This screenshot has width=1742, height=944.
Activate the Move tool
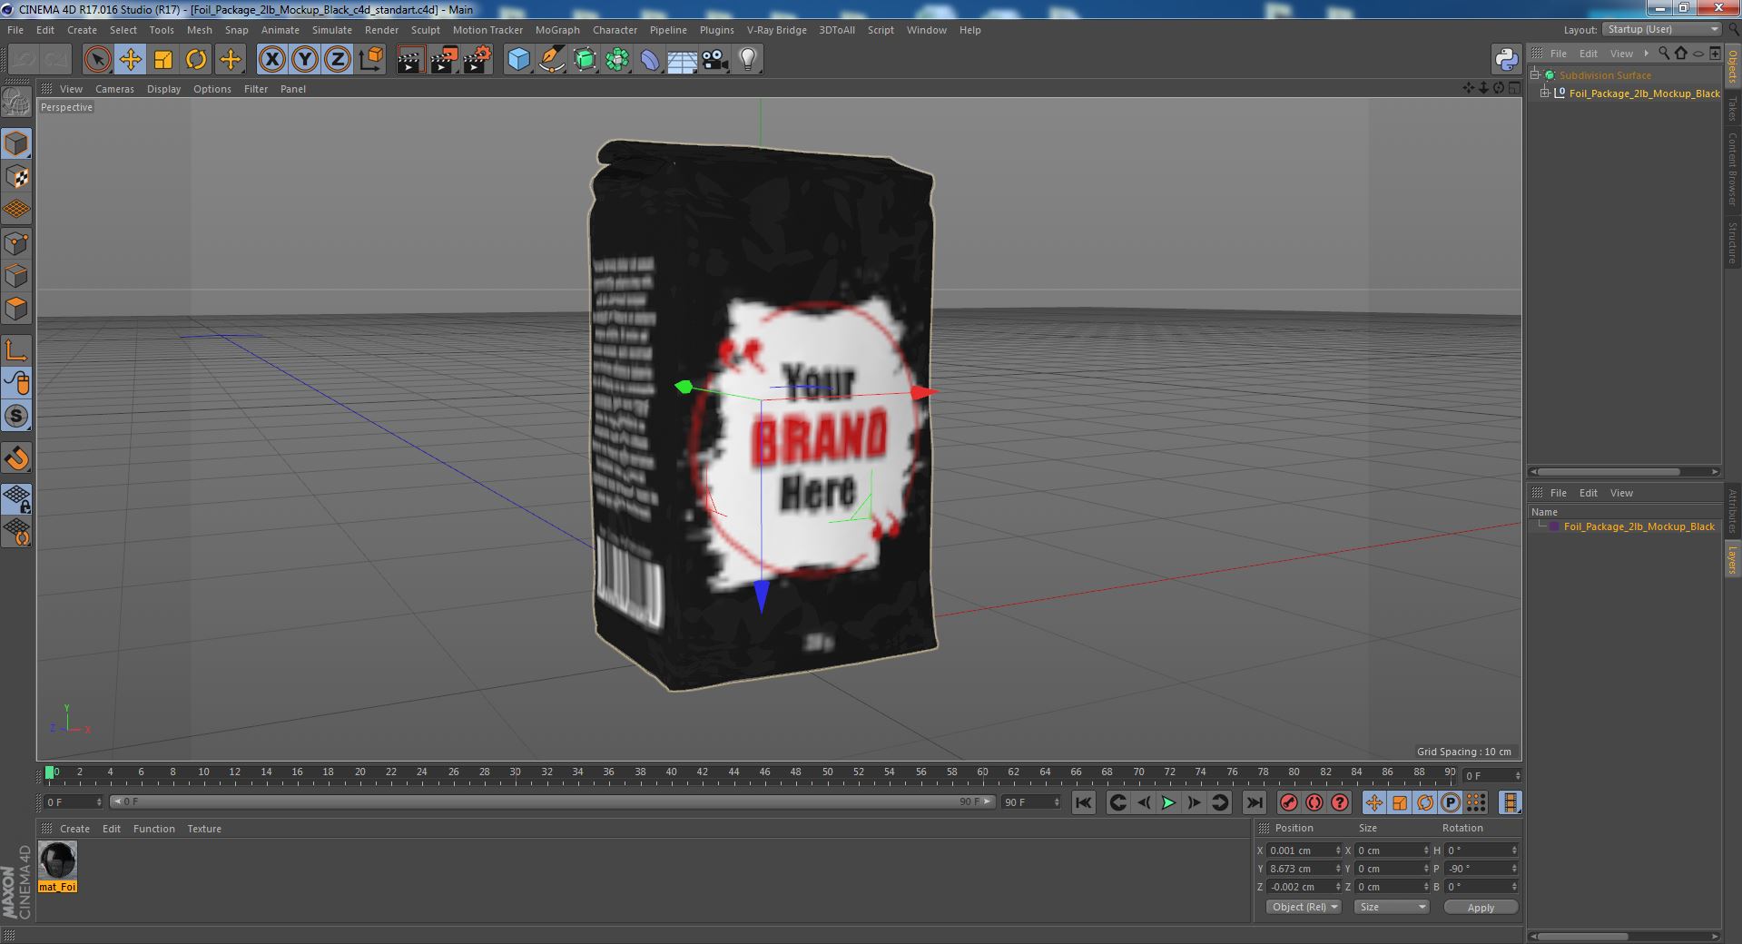coord(130,60)
